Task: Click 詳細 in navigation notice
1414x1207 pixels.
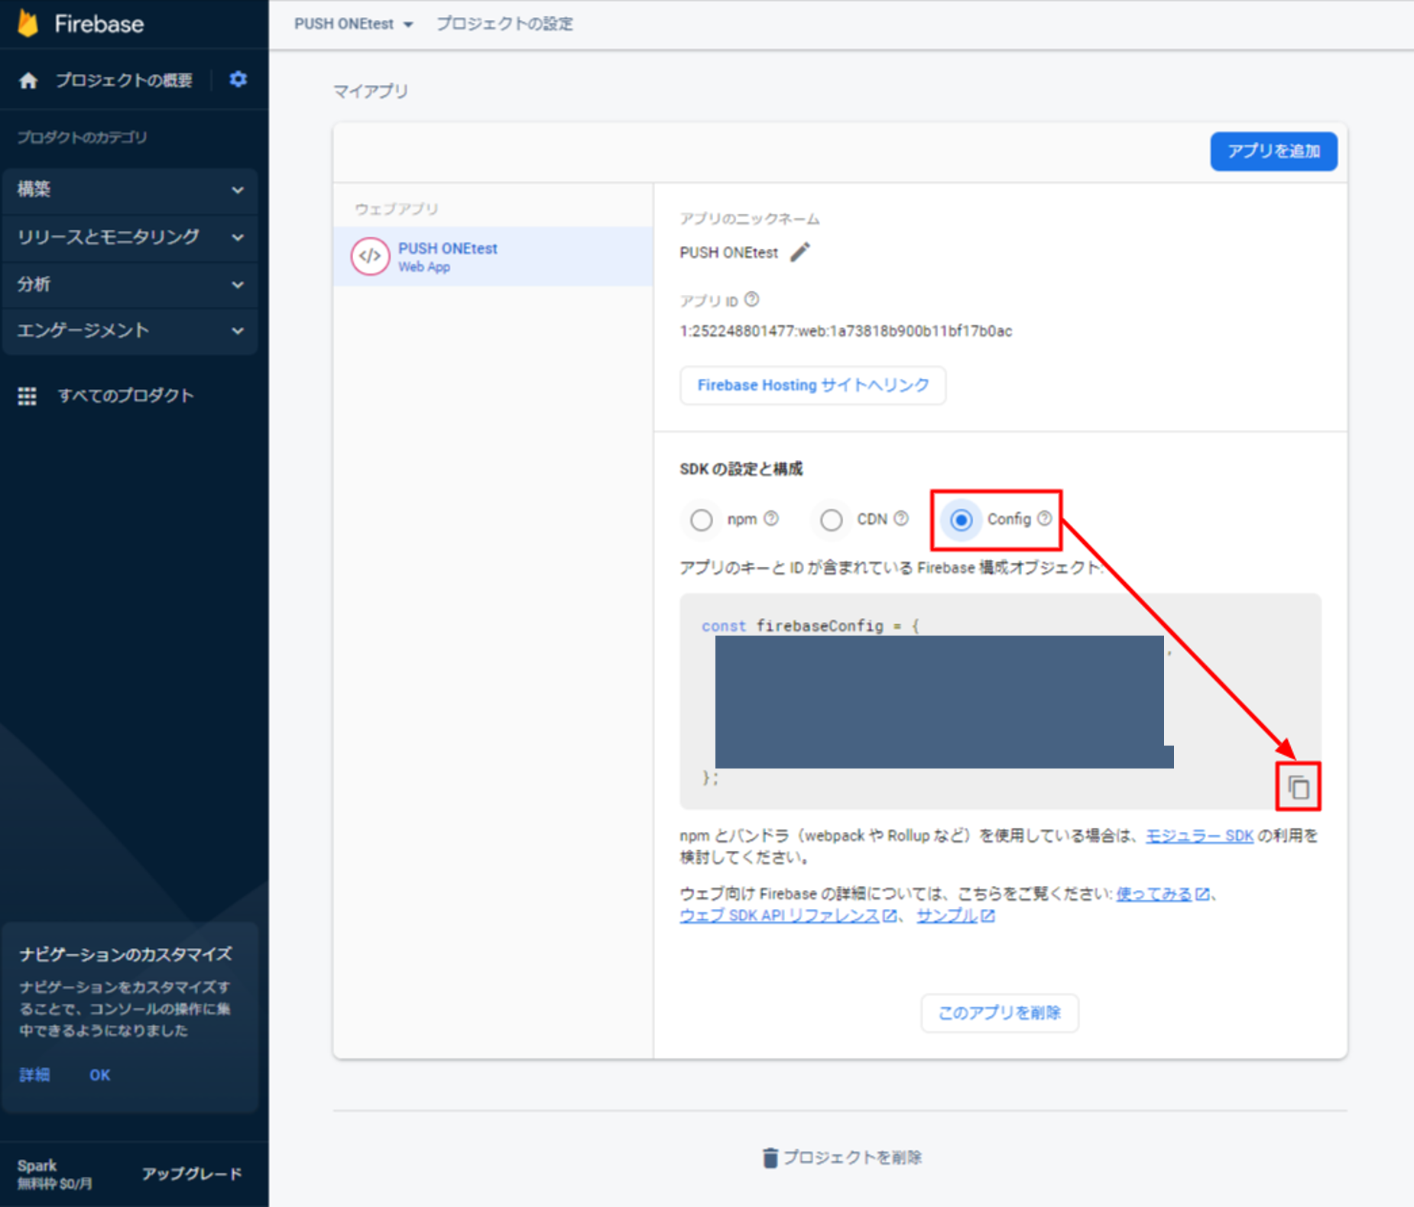Action: [x=34, y=1075]
